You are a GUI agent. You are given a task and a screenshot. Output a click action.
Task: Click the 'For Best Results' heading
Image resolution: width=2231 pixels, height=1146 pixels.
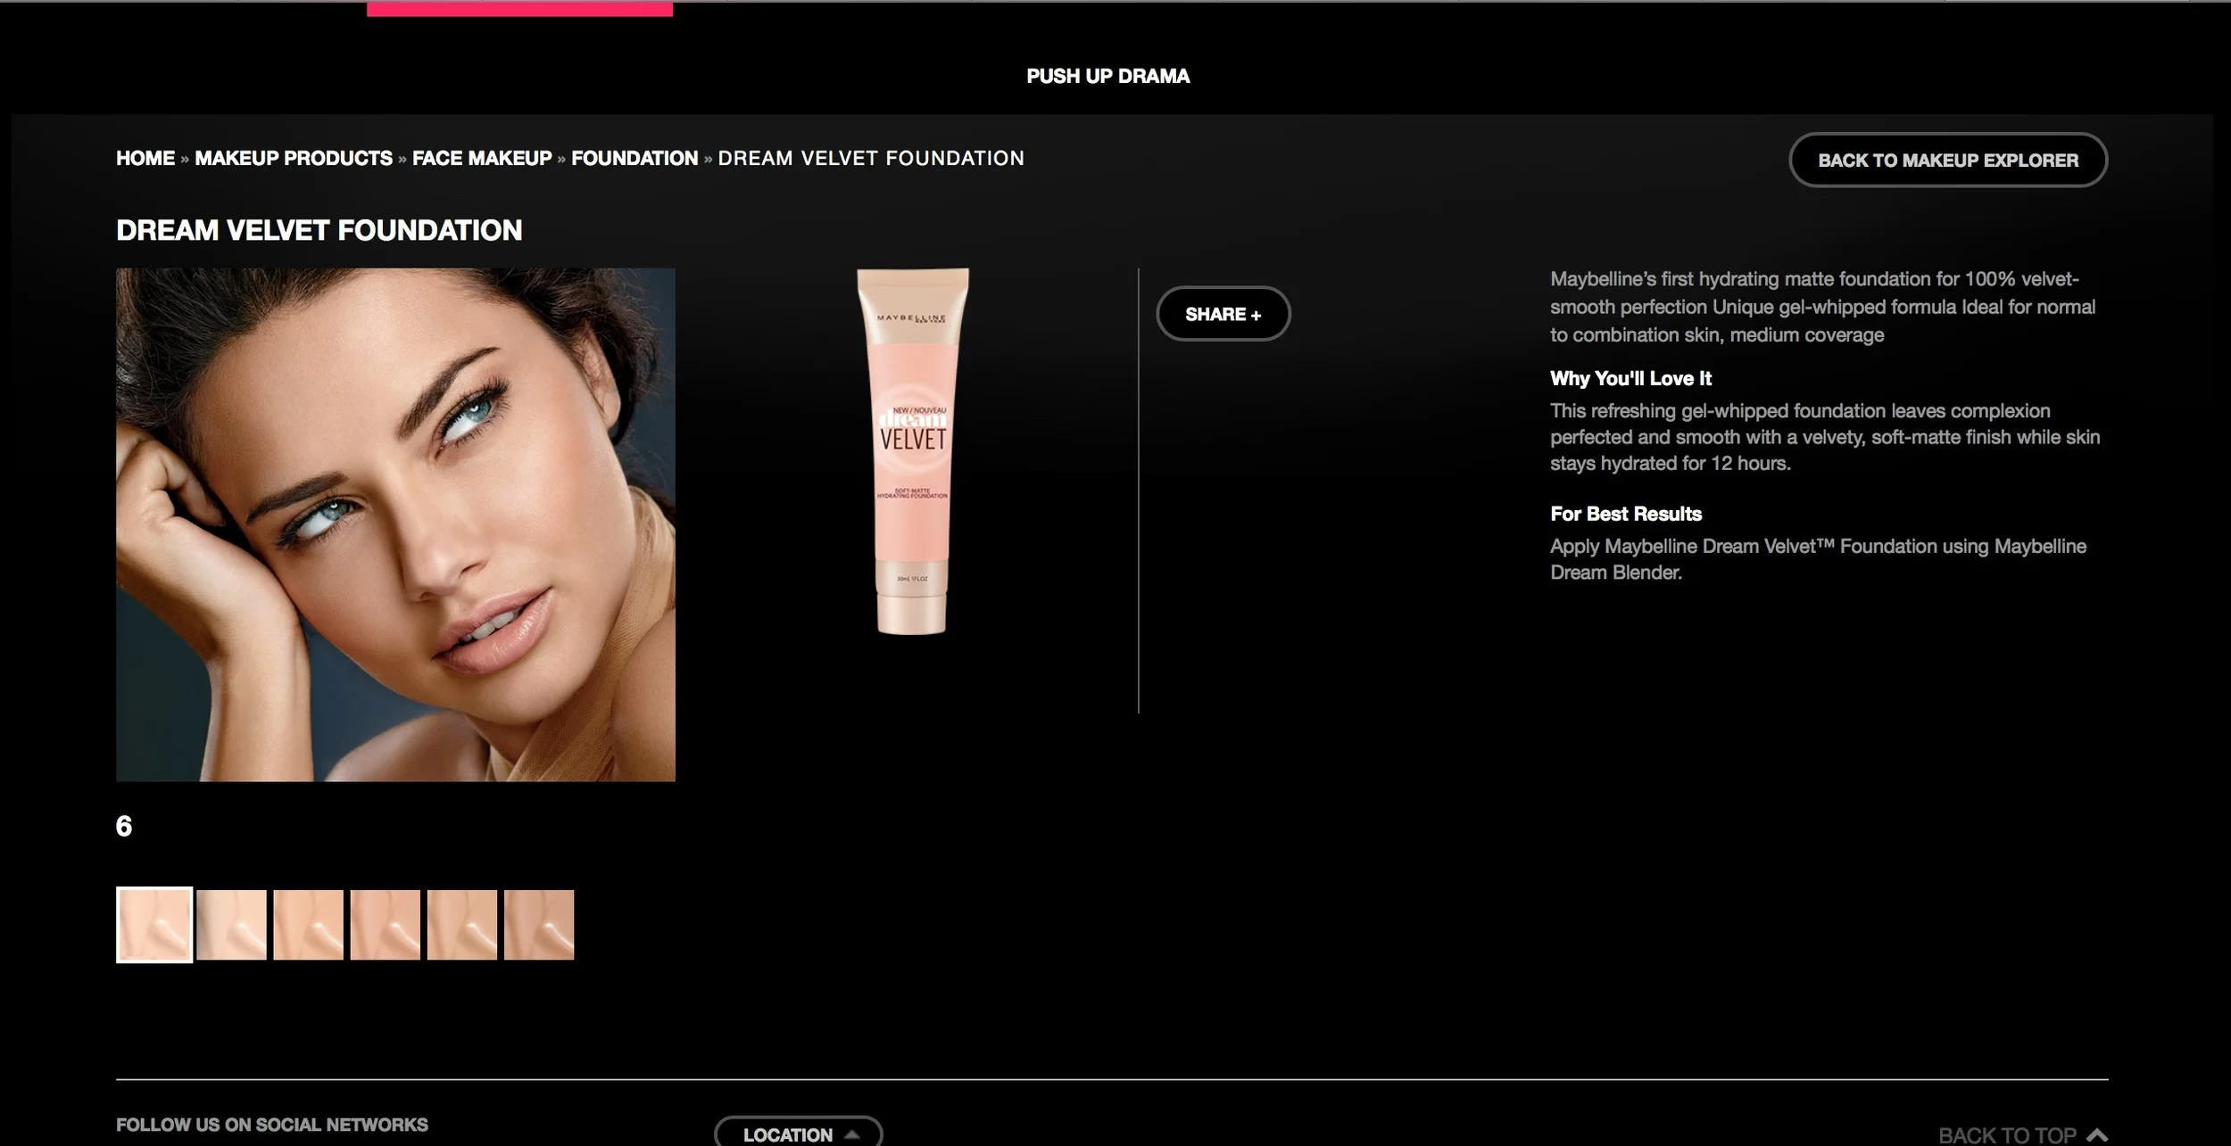(x=1626, y=514)
